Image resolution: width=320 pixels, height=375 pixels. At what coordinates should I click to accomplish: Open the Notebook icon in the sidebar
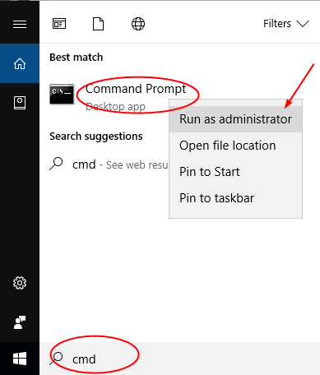[x=20, y=103]
